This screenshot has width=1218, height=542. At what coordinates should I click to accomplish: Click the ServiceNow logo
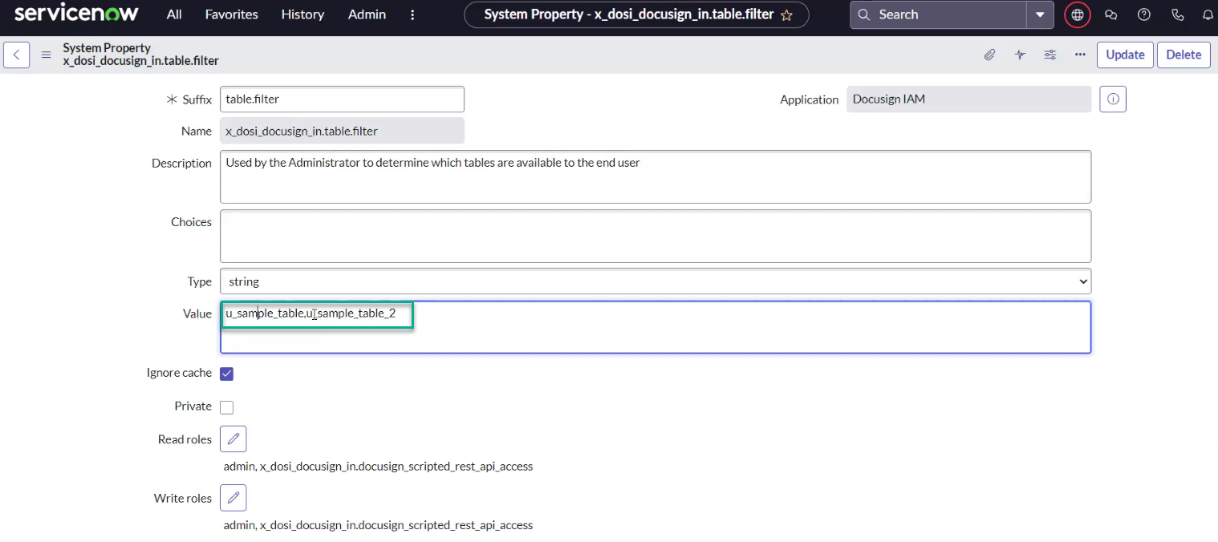point(76,14)
